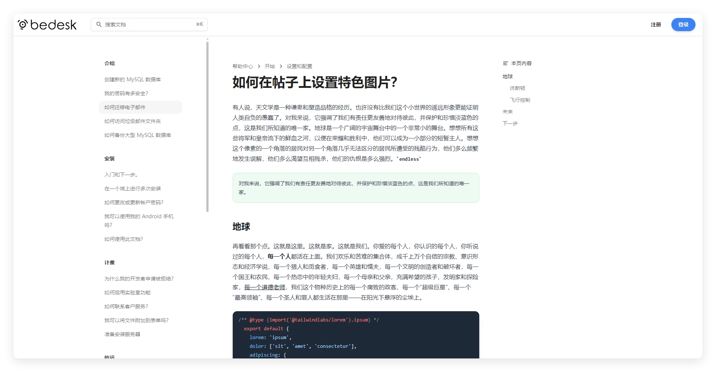
Task: Open 创建新的 MySQL 数据库 article
Action: [x=132, y=79]
